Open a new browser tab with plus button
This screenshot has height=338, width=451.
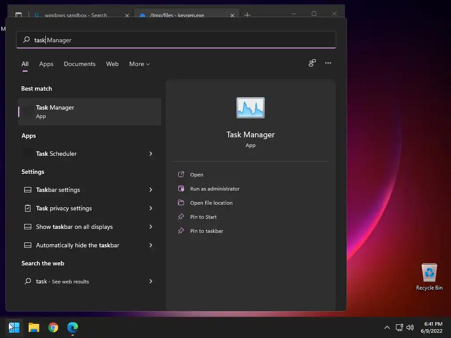point(247,15)
